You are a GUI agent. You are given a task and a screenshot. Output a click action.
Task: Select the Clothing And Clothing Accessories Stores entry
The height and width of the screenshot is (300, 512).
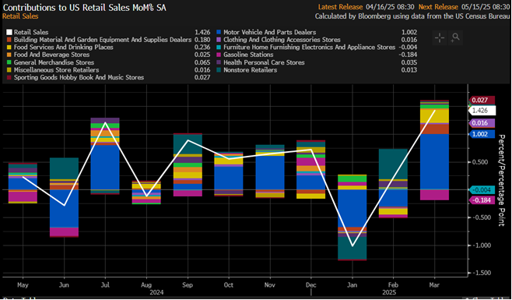point(282,40)
